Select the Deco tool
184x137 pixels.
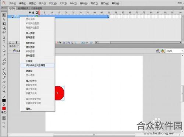tap(4, 63)
